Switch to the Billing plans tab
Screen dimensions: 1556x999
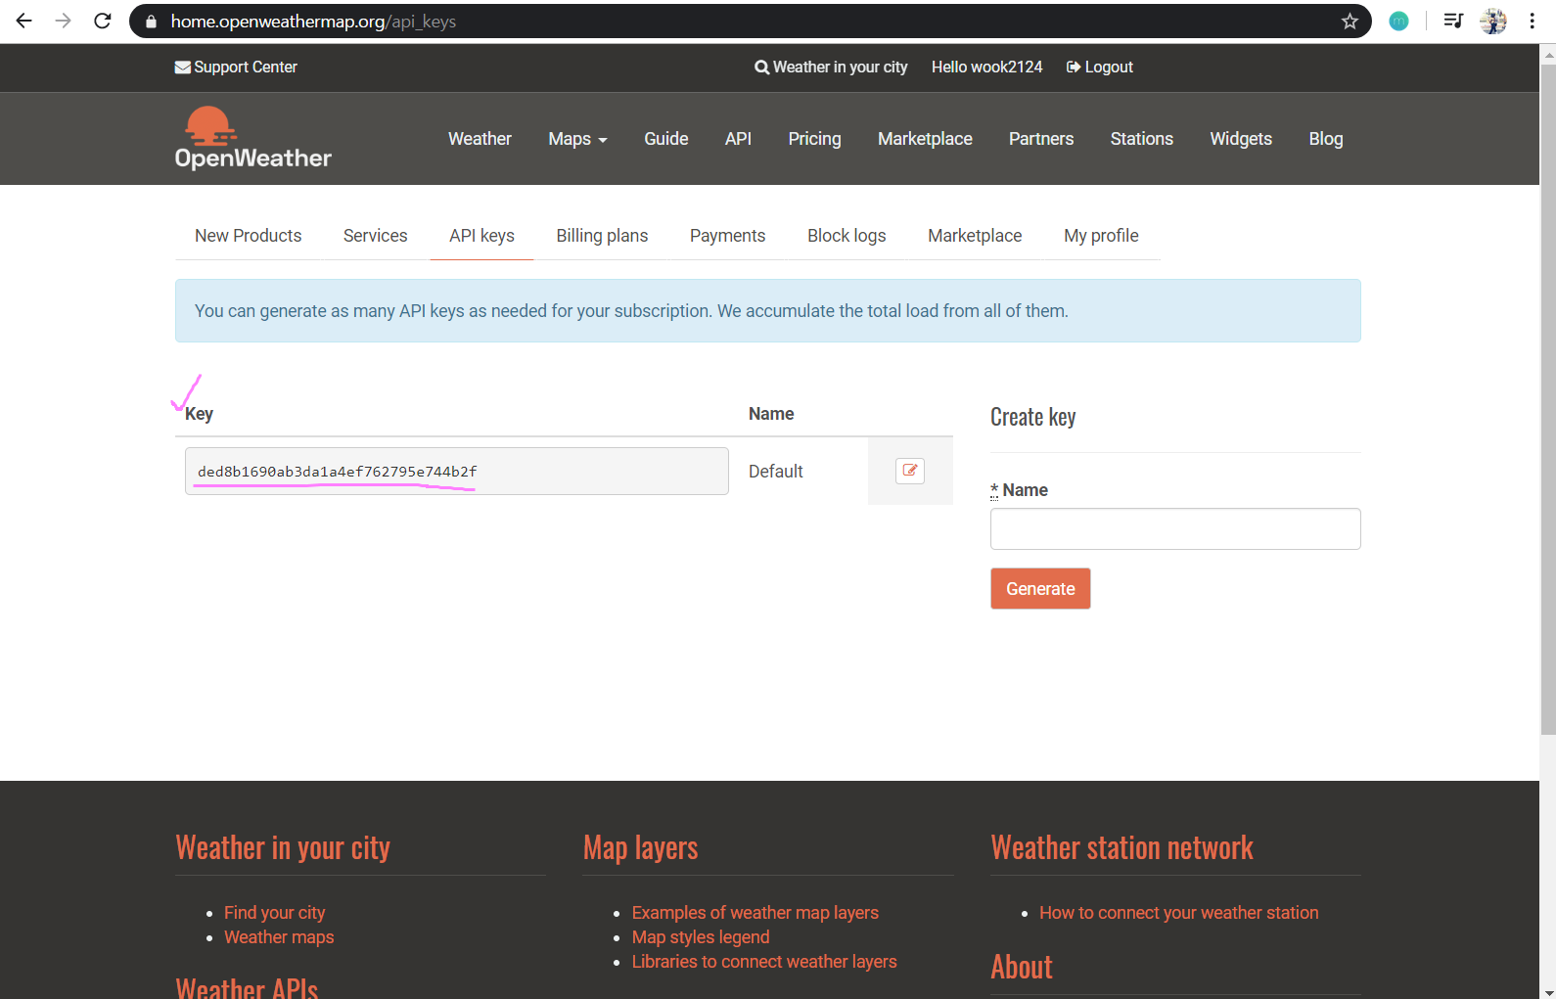pos(602,236)
